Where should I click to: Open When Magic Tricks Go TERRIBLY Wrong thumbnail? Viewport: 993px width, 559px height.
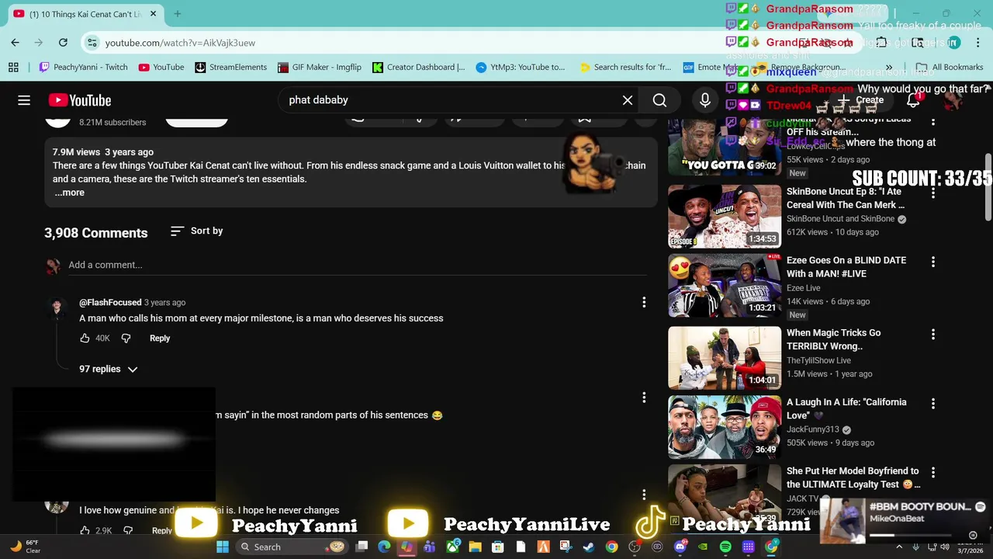pos(725,358)
